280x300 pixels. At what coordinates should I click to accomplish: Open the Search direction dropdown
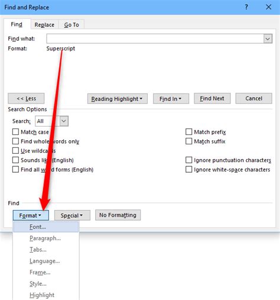pyautogui.click(x=64, y=121)
